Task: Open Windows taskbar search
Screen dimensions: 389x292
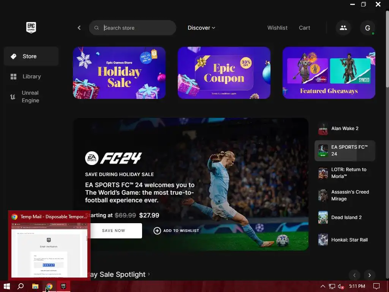Action: [x=21, y=287]
